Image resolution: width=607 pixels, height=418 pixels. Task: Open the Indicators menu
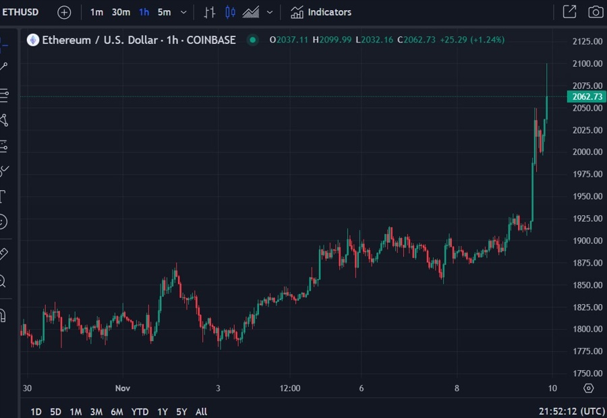[x=321, y=12]
